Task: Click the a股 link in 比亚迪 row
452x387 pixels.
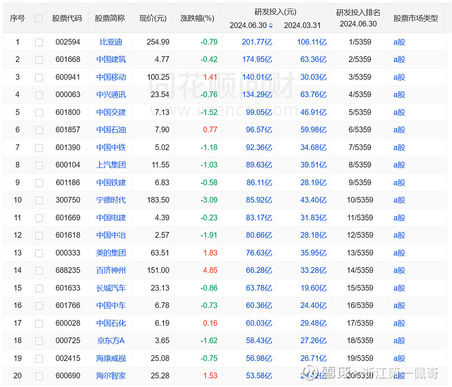Action: (x=399, y=42)
